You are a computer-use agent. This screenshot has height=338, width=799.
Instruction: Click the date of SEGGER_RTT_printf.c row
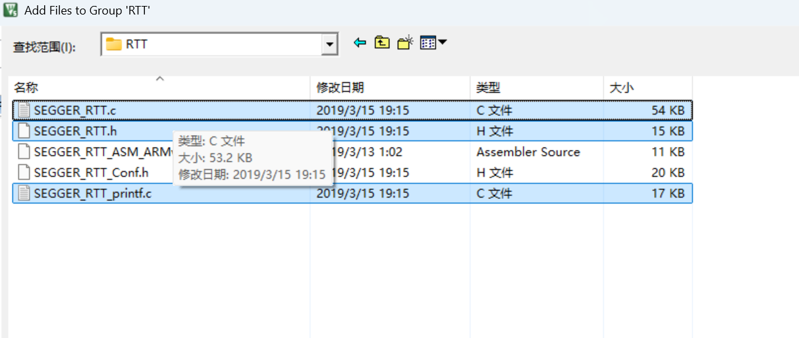point(363,194)
